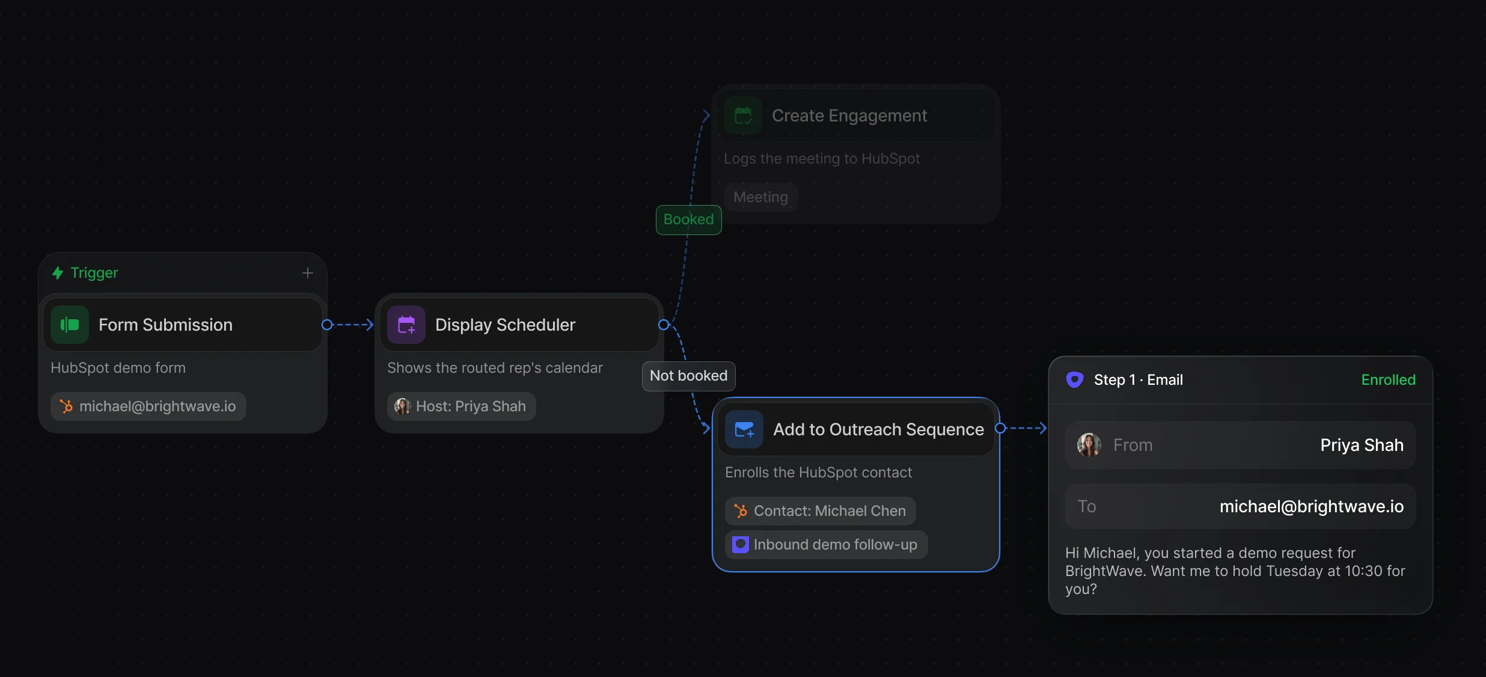The width and height of the screenshot is (1486, 677).
Task: Click Priya Shah avatar in Host chip
Action: (x=403, y=406)
